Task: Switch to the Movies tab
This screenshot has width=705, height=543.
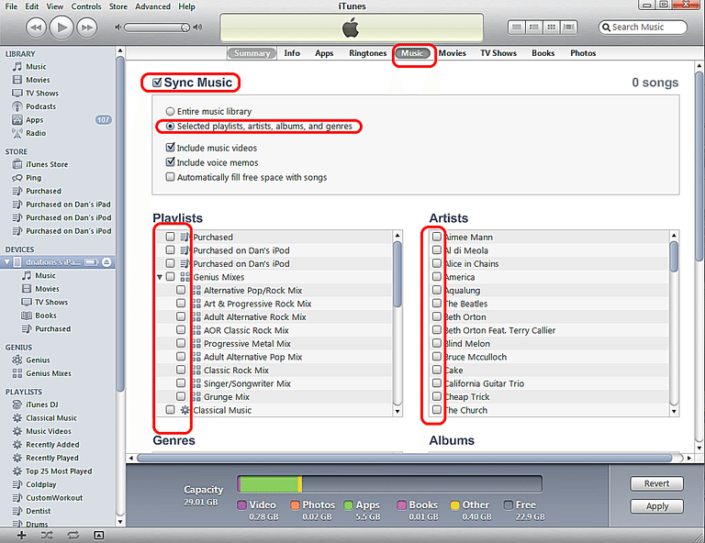Action: [x=453, y=53]
